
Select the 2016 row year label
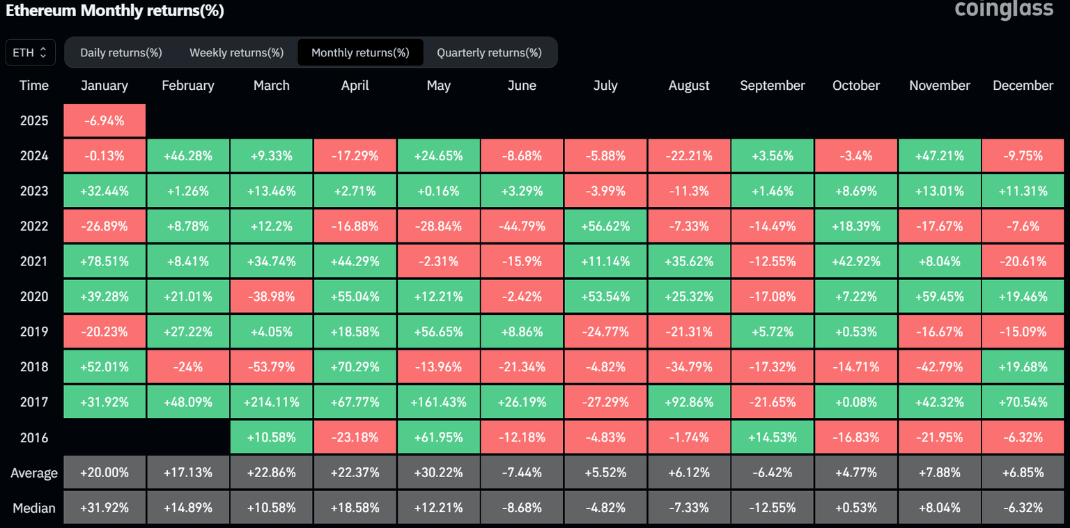point(34,437)
